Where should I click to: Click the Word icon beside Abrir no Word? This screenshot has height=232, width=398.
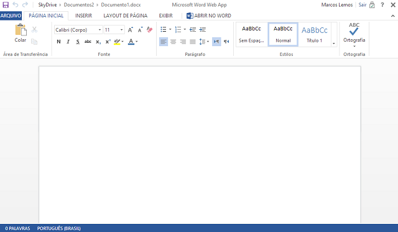point(190,16)
